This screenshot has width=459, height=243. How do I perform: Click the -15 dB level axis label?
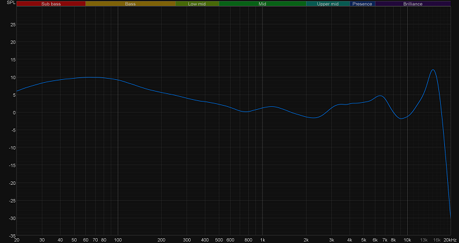click(12, 166)
